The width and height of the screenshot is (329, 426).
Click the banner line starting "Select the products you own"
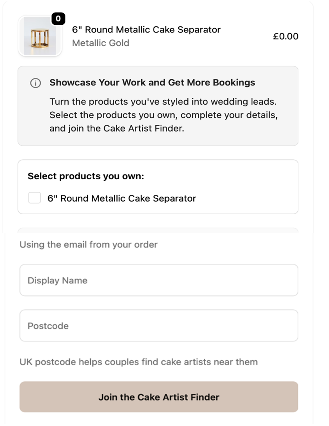click(164, 115)
